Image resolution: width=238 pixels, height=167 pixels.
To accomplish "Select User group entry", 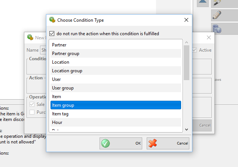I will point(116,88).
